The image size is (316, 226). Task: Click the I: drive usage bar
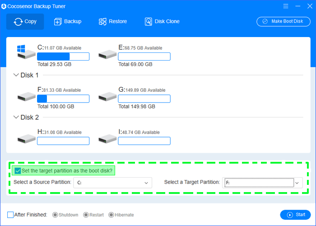coord(144,141)
